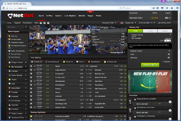
Task: Reload the page in address bar
Action: click(120, 8)
